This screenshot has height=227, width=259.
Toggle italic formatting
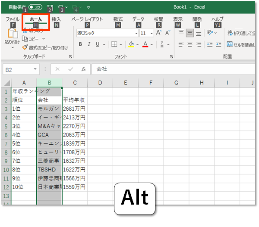(89, 44)
